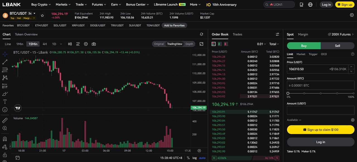Click Sign up to claim $100
This screenshot has width=357, height=162.
pos(320,129)
